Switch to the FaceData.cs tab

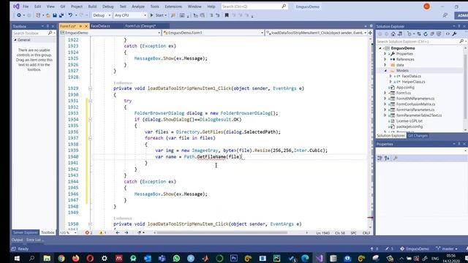tap(101, 26)
